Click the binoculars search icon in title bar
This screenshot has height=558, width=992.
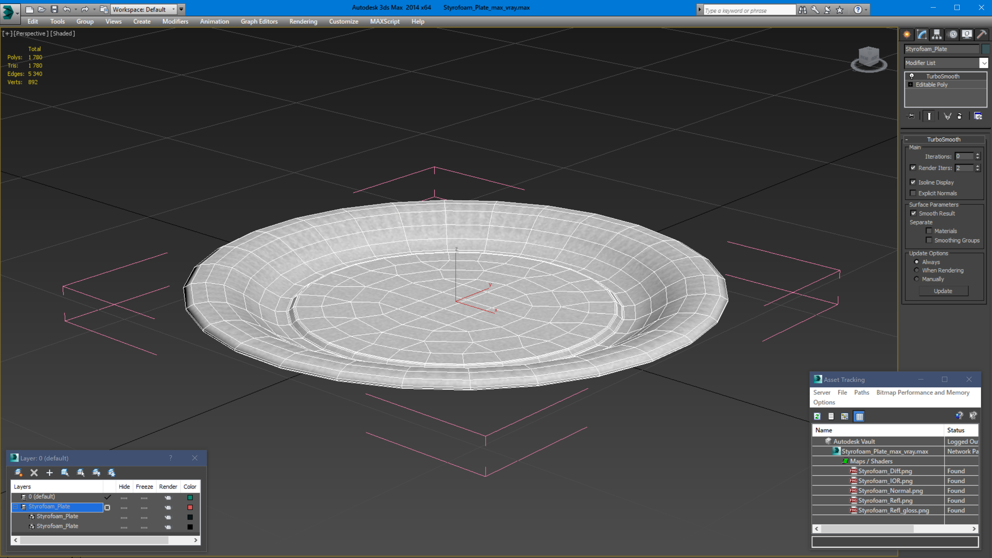[x=802, y=10]
